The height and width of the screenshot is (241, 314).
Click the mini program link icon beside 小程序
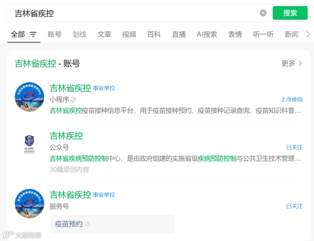pyautogui.click(x=73, y=100)
